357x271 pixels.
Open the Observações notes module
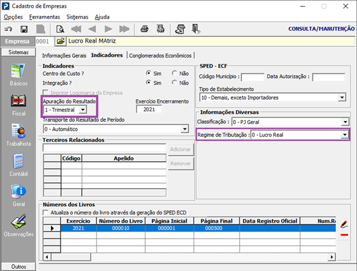click(19, 225)
